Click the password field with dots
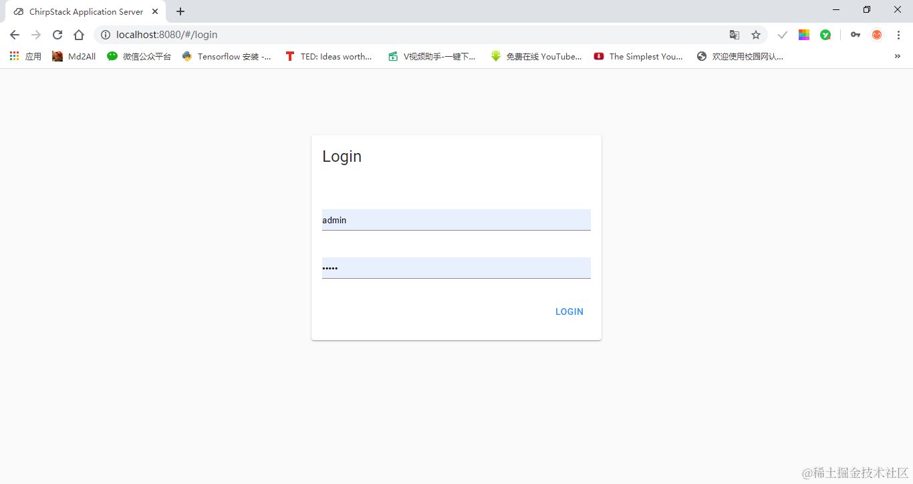Screen dimensions: 913x484 click(456, 268)
